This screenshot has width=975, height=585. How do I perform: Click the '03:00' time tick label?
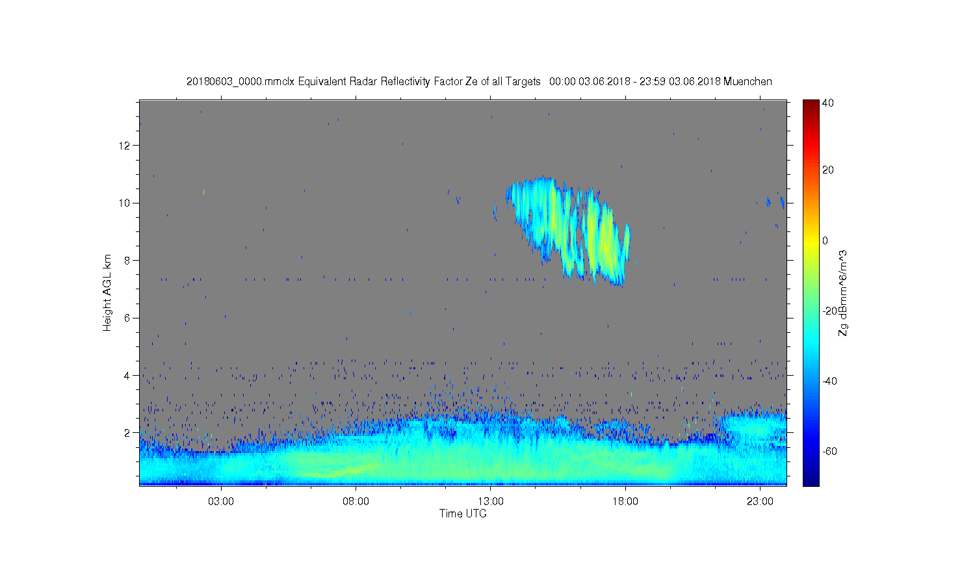click(221, 501)
